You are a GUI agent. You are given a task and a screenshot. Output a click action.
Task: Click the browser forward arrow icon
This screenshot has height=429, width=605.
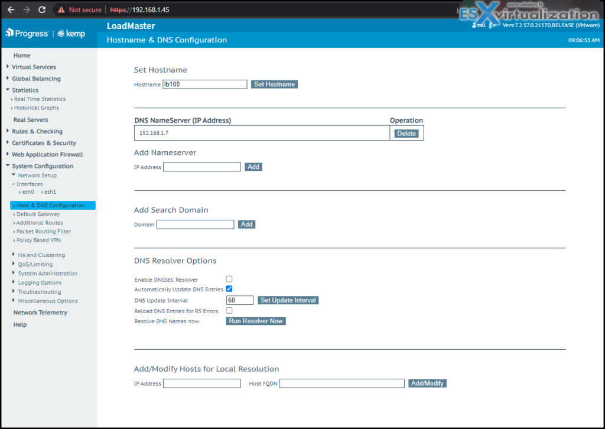coord(26,10)
